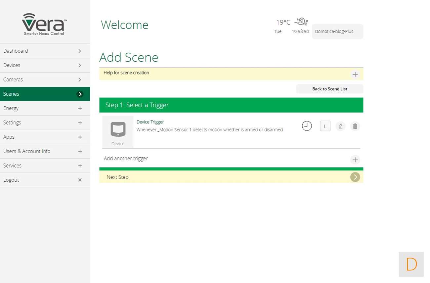Expand Add another trigger plus

click(355, 160)
